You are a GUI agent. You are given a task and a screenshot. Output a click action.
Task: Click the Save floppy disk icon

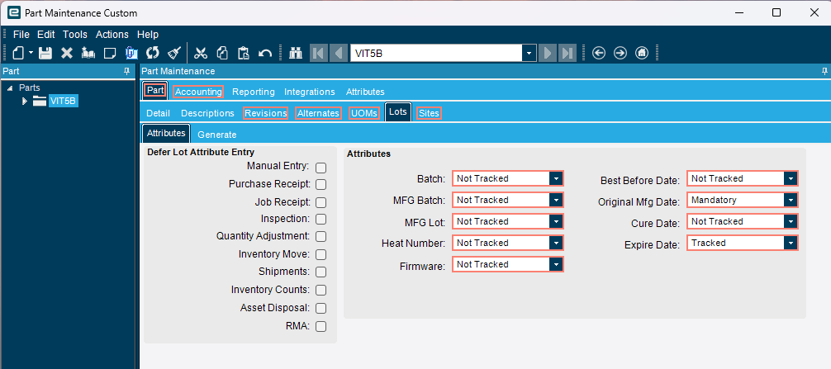pos(45,53)
